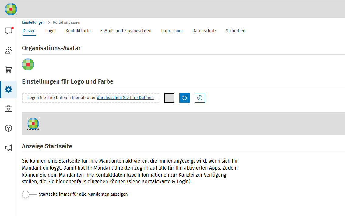Select the logo preview thumbnail in gray bar
Image resolution: width=345 pixels, height=216 pixels.
(33, 124)
